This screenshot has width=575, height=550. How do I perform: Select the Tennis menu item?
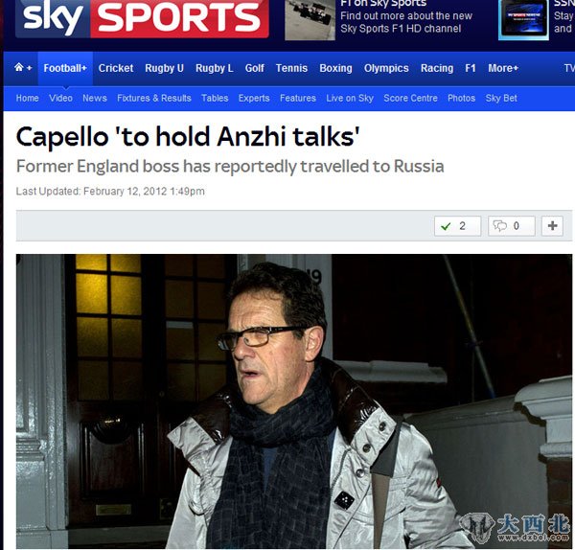pos(291,68)
